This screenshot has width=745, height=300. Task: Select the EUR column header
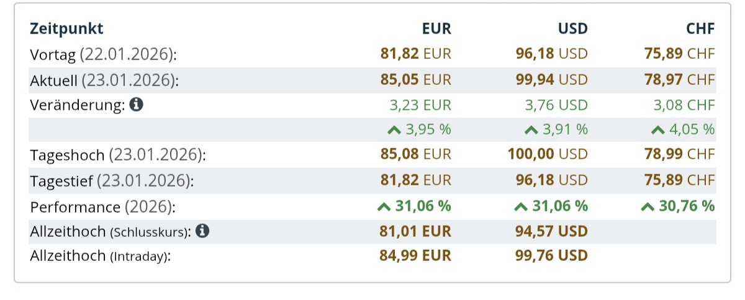(x=436, y=29)
